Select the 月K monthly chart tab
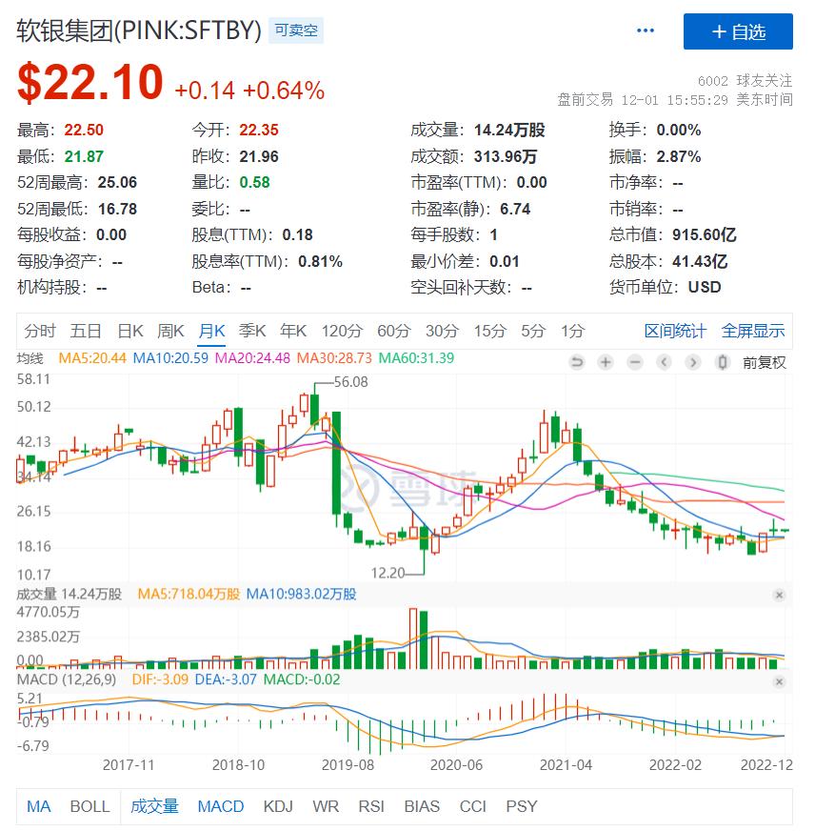The height and width of the screenshot is (831, 815). pyautogui.click(x=211, y=332)
